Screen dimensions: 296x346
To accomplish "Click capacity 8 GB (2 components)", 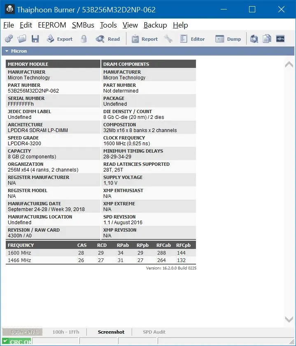I will click(32, 157).
